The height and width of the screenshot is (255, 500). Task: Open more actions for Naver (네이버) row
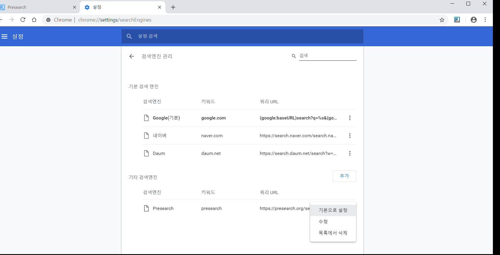pyautogui.click(x=350, y=136)
